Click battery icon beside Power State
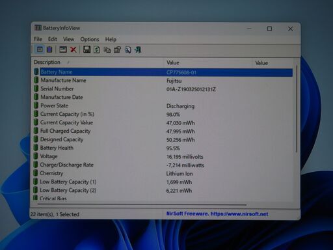Screen dimensions: 333x250 pyautogui.click(x=36, y=105)
